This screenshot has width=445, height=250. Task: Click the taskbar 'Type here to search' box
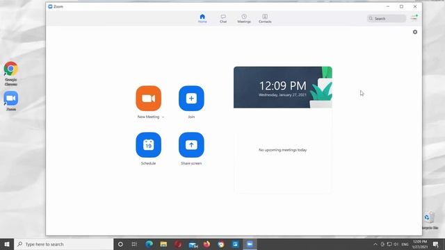tap(63, 244)
